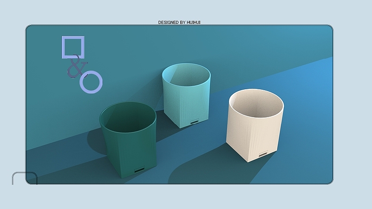Select the cream white cup
This screenshot has width=372, height=209.
point(255,125)
